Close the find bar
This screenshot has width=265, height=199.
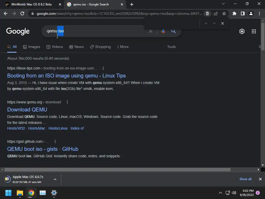coord(223,23)
